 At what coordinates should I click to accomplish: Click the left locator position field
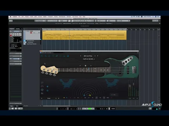coord(63,109)
